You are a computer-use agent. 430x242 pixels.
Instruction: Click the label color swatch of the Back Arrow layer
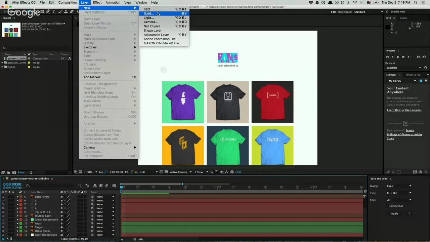pos(21,197)
